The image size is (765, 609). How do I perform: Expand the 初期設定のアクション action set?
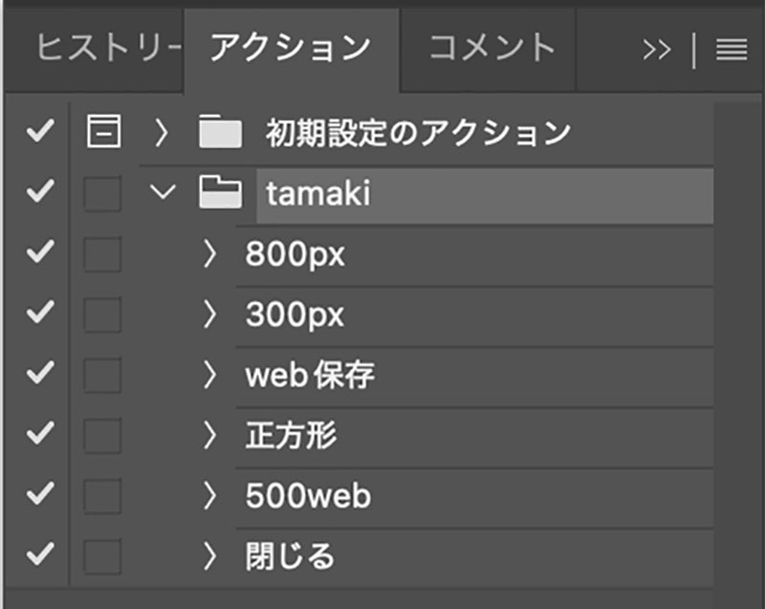[x=161, y=134]
